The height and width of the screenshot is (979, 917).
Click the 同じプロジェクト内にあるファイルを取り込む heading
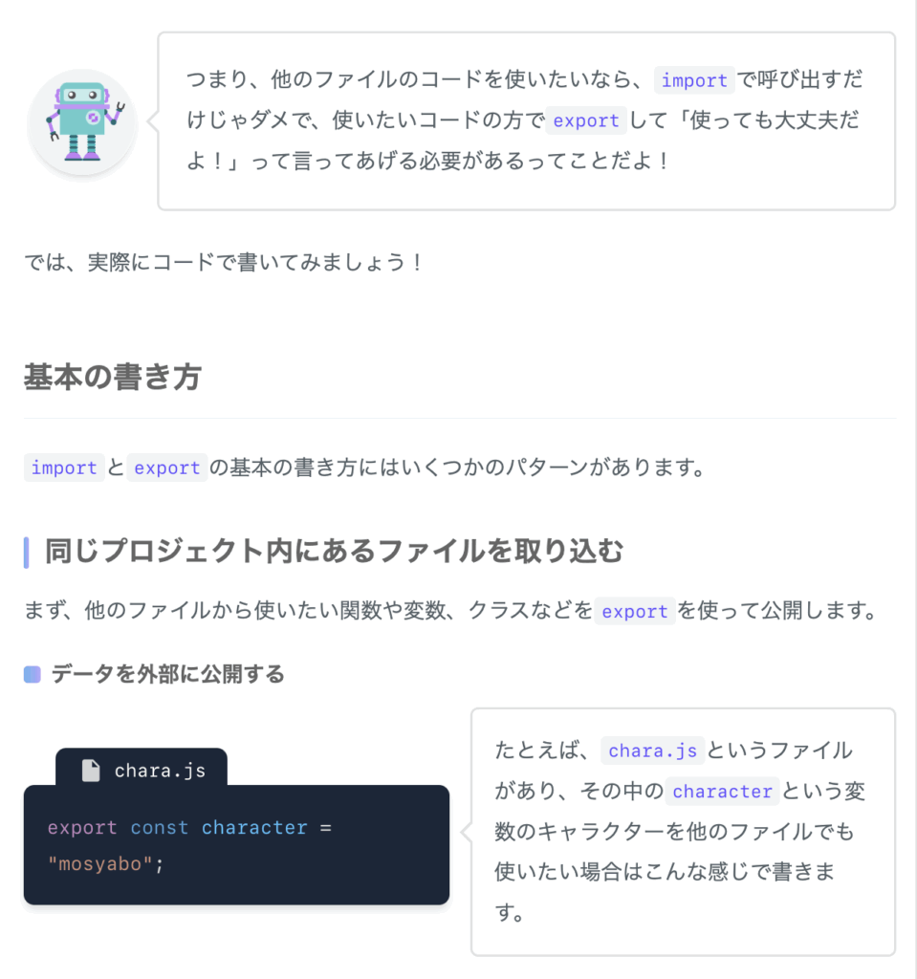(334, 552)
